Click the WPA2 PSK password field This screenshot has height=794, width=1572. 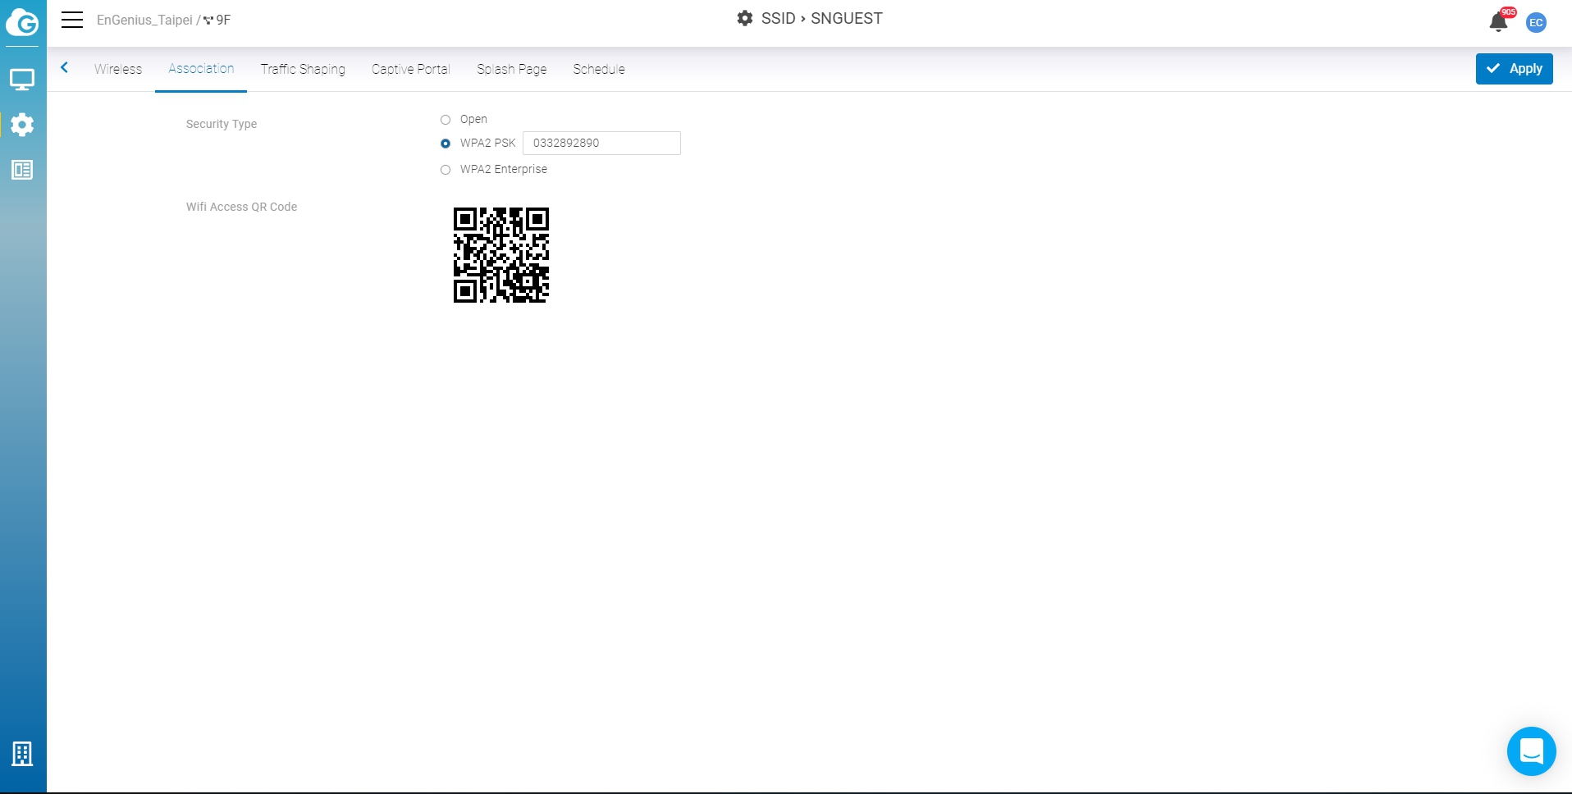[601, 143]
